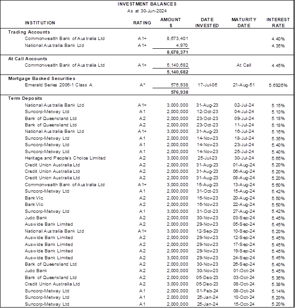Image resolution: width=295 pixels, height=308 pixels.
Task: Select the maturity date 01-Aug-24
Action: click(x=244, y=165)
